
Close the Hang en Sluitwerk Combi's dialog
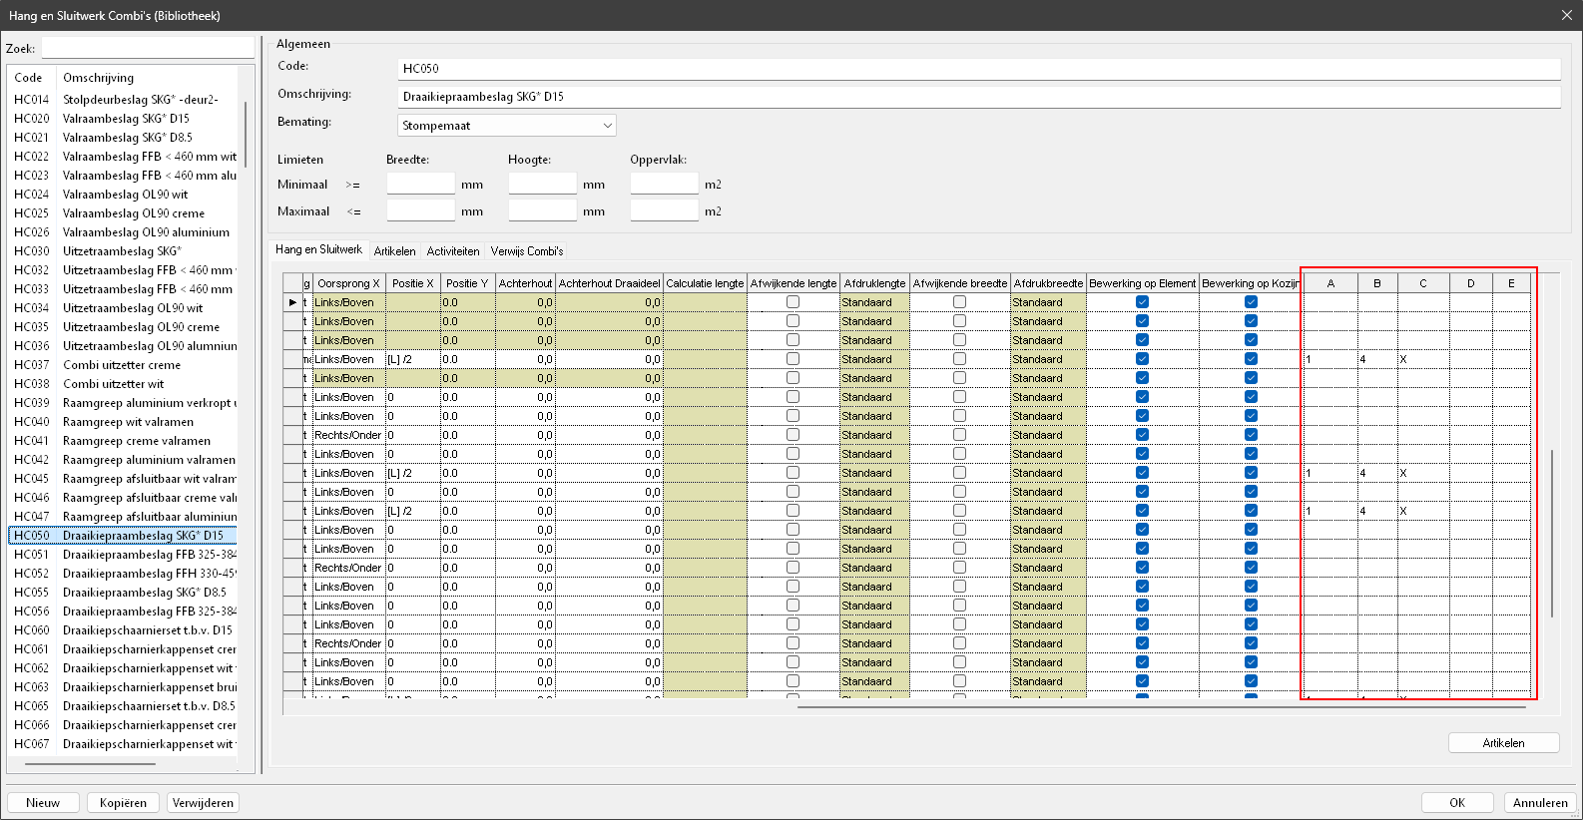[1566, 15]
